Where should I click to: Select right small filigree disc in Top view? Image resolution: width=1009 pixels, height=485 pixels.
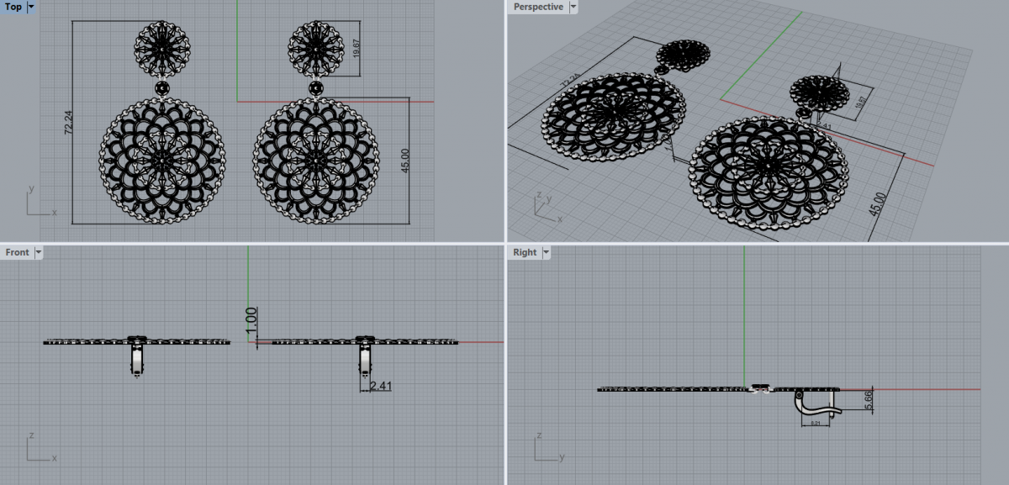click(x=316, y=49)
